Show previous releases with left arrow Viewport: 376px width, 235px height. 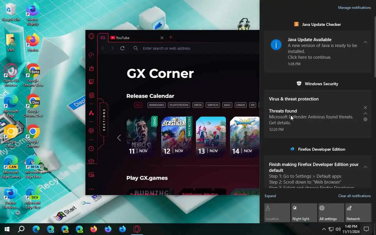pos(119,137)
